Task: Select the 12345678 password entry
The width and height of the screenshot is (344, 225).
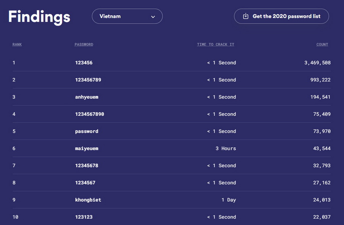Action: click(87, 165)
